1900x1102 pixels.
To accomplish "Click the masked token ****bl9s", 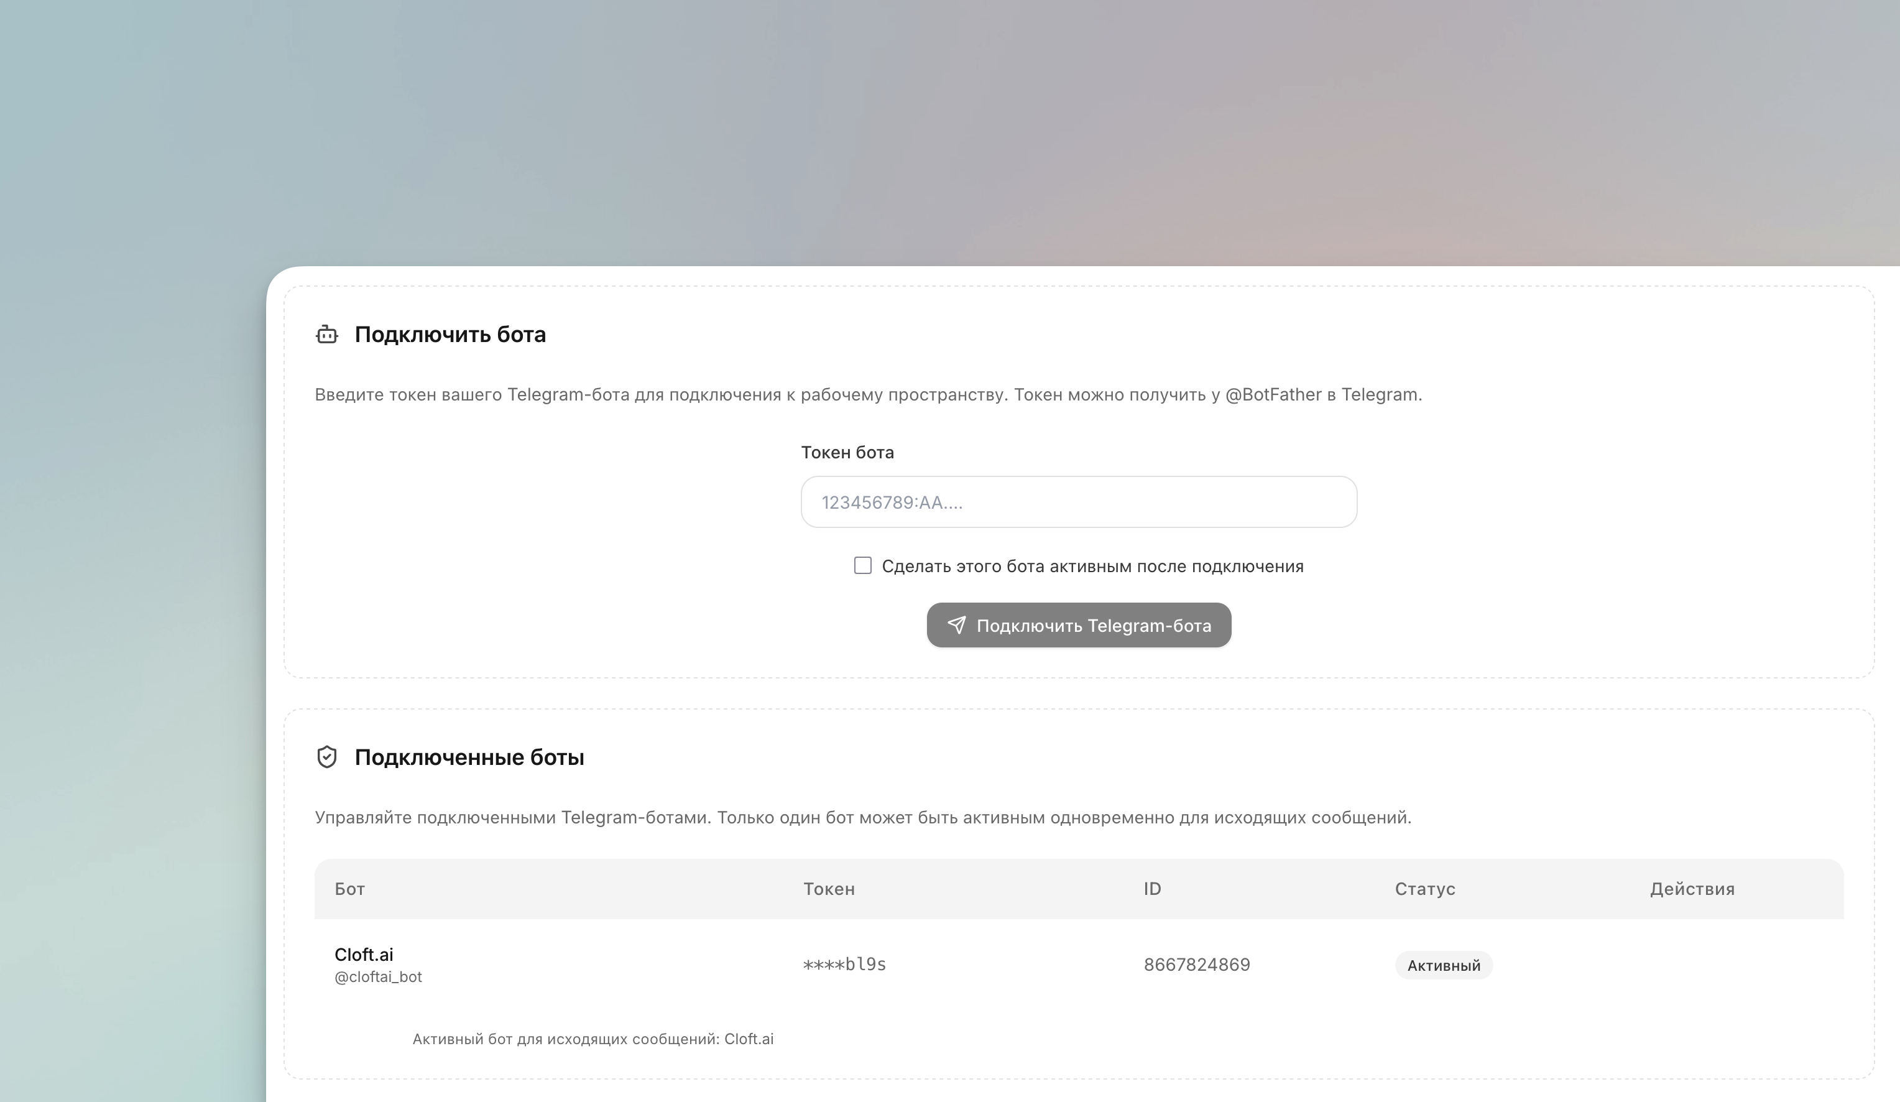I will pyautogui.click(x=844, y=964).
